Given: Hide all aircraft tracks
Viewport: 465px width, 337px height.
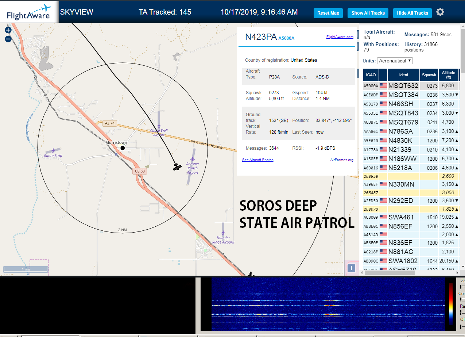Looking at the screenshot, I should click(x=412, y=13).
